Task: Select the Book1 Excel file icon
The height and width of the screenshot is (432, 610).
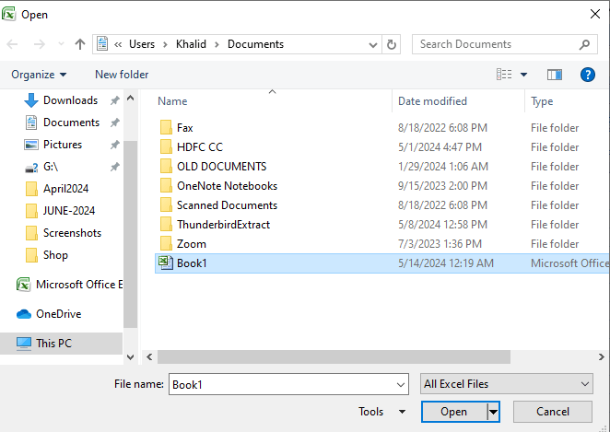Action: pos(166,263)
